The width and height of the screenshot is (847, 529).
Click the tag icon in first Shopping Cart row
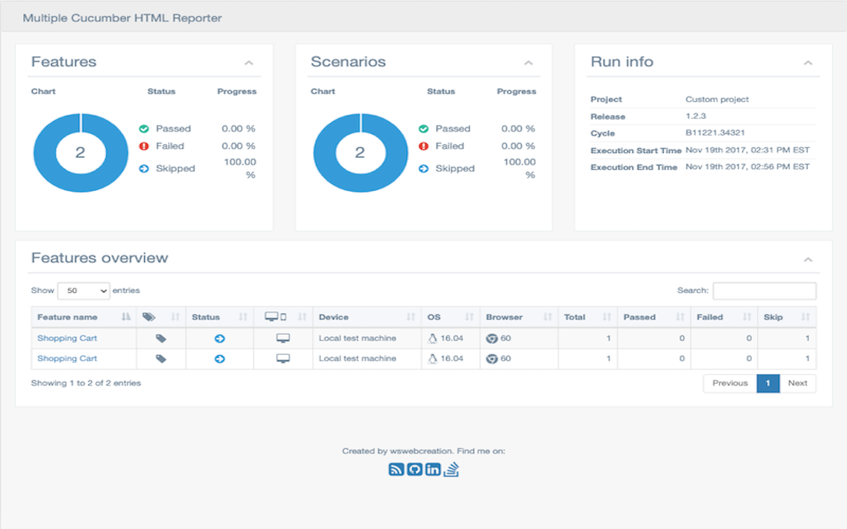point(161,339)
